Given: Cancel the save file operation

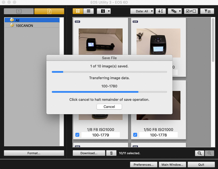Looking at the screenshot, I should click(x=109, y=107).
